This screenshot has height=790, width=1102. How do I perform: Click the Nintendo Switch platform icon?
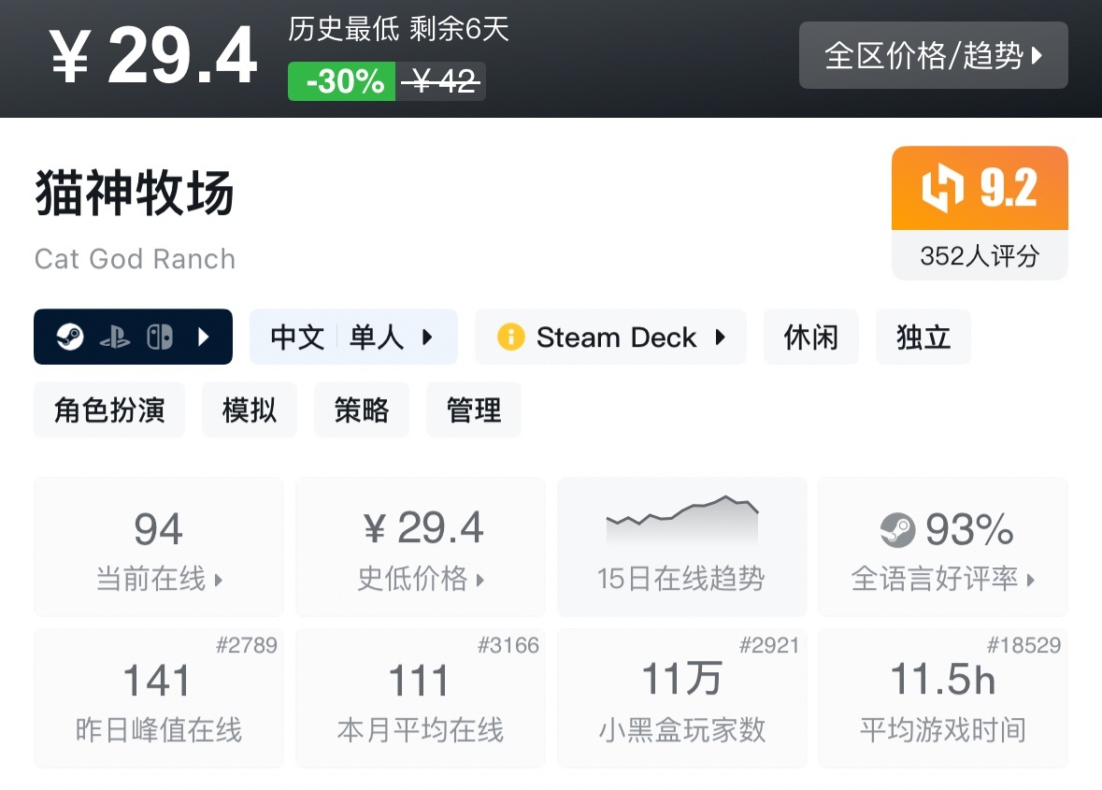[160, 337]
